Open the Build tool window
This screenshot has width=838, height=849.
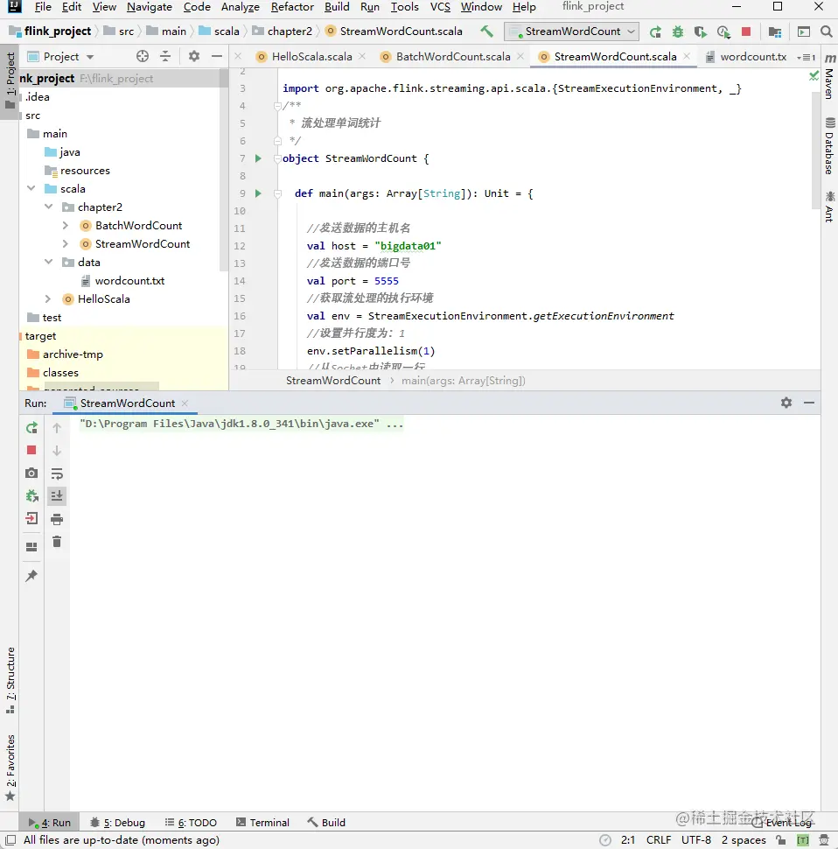(x=326, y=823)
